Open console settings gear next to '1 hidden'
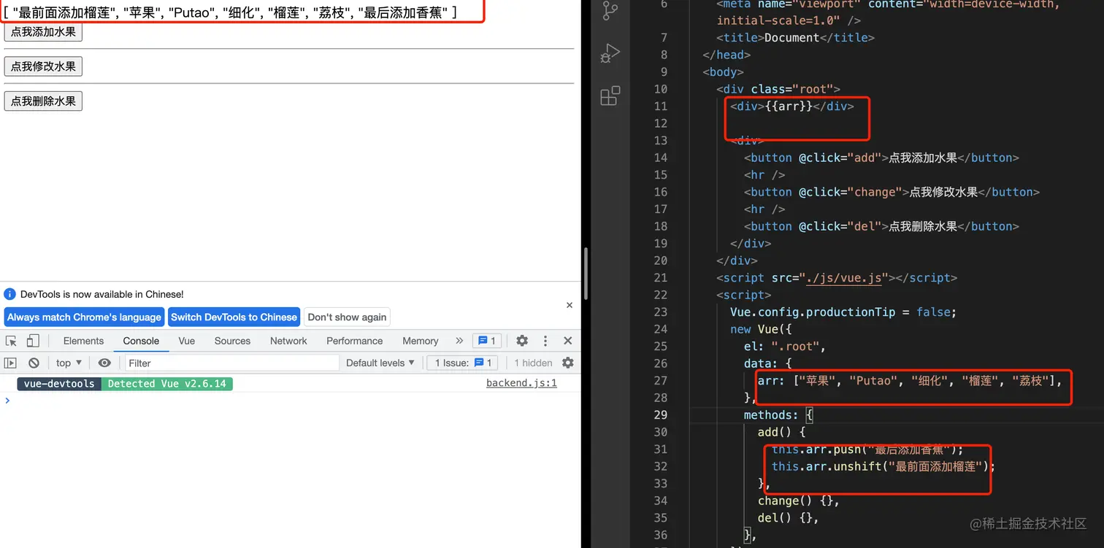This screenshot has height=548, width=1104. (x=568, y=363)
